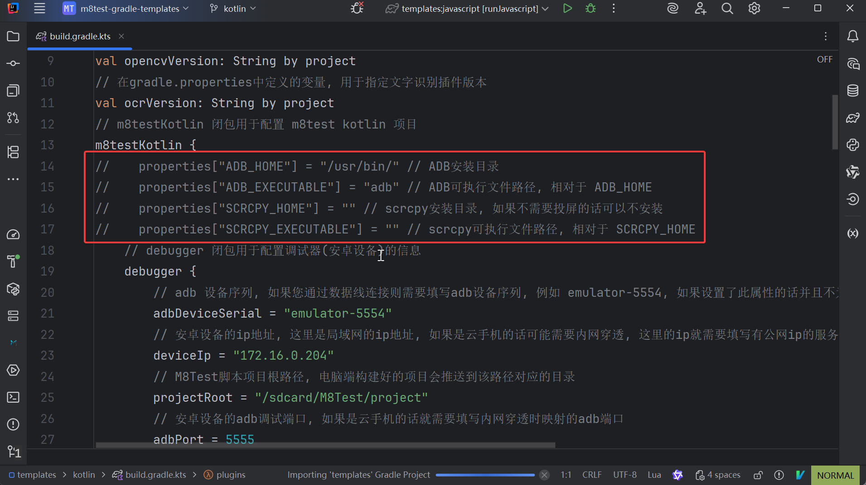The width and height of the screenshot is (866, 485).
Task: Open the Gradle tool window
Action: [x=852, y=118]
